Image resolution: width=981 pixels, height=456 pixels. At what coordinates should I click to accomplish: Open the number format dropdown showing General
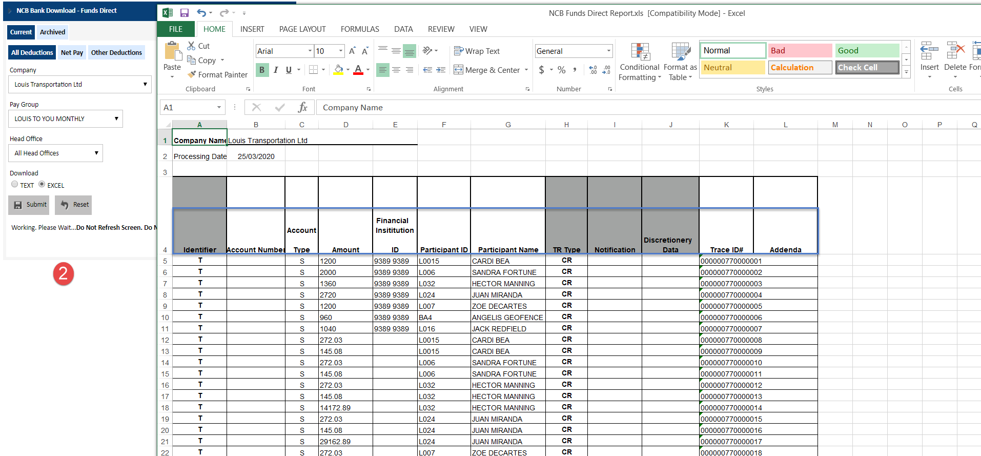(609, 51)
